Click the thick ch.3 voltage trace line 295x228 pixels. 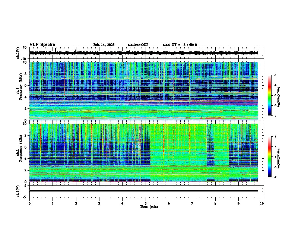click(144, 191)
